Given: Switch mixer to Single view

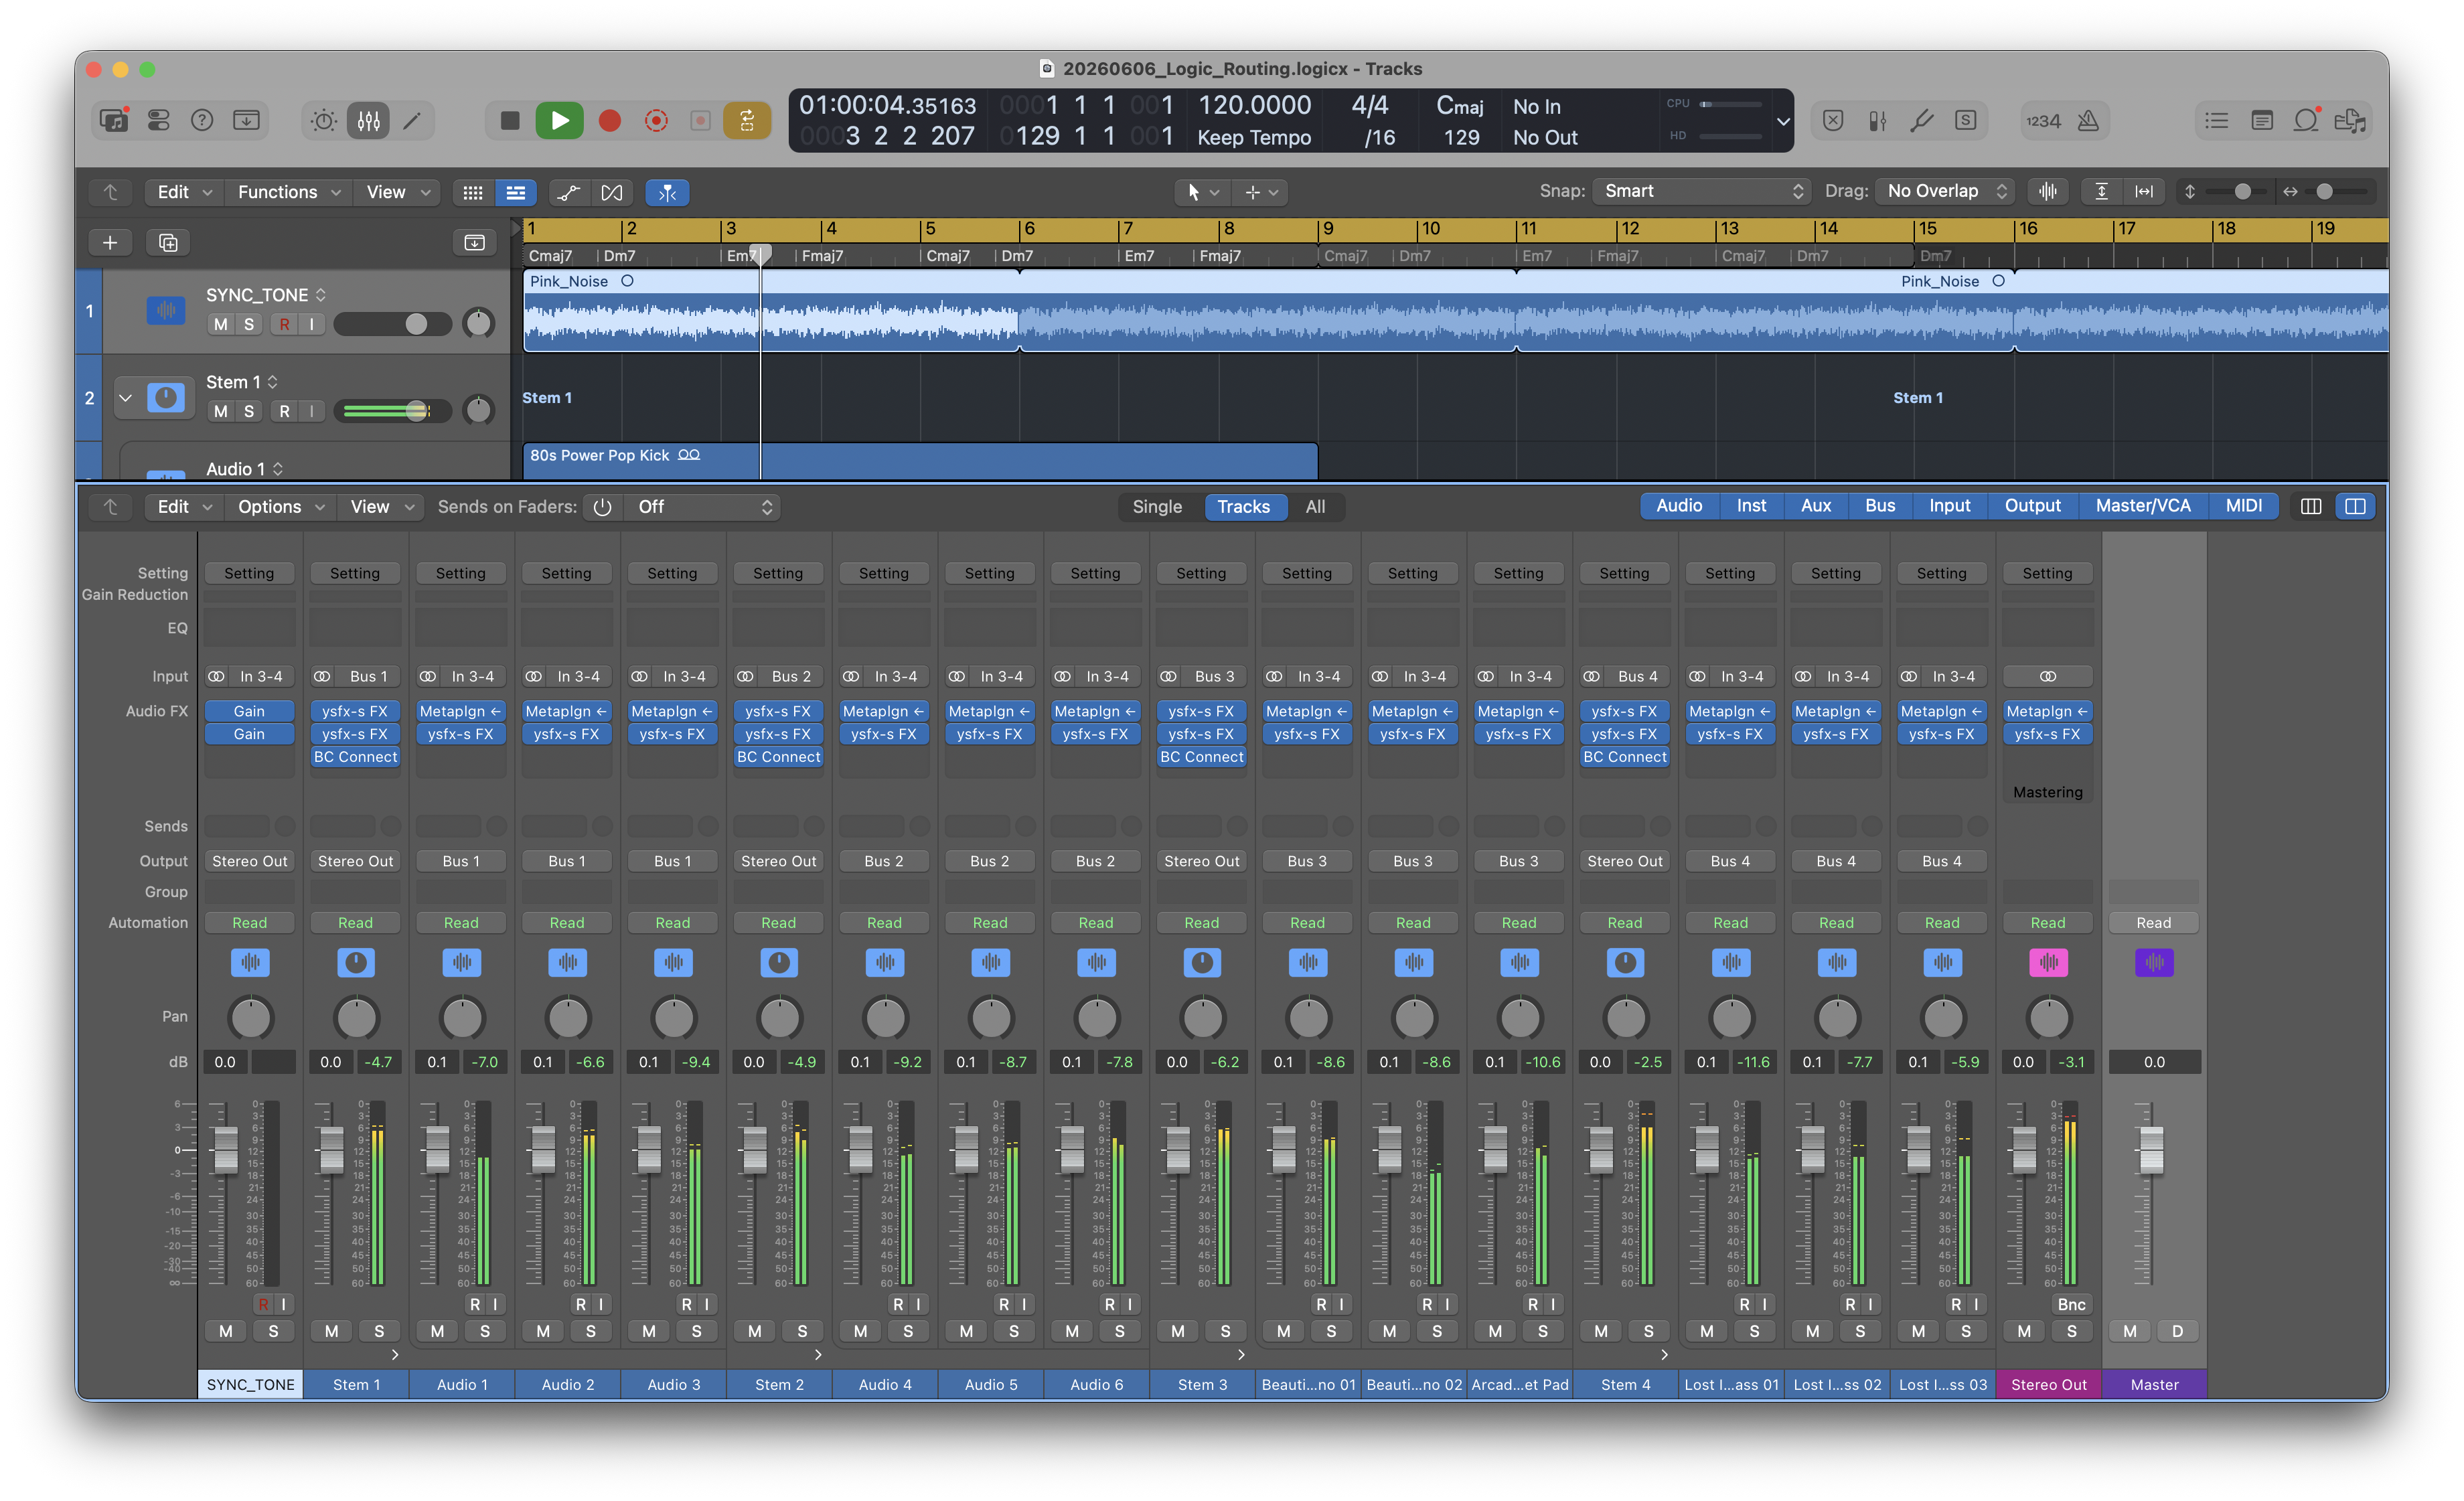Looking at the screenshot, I should click(x=1157, y=507).
